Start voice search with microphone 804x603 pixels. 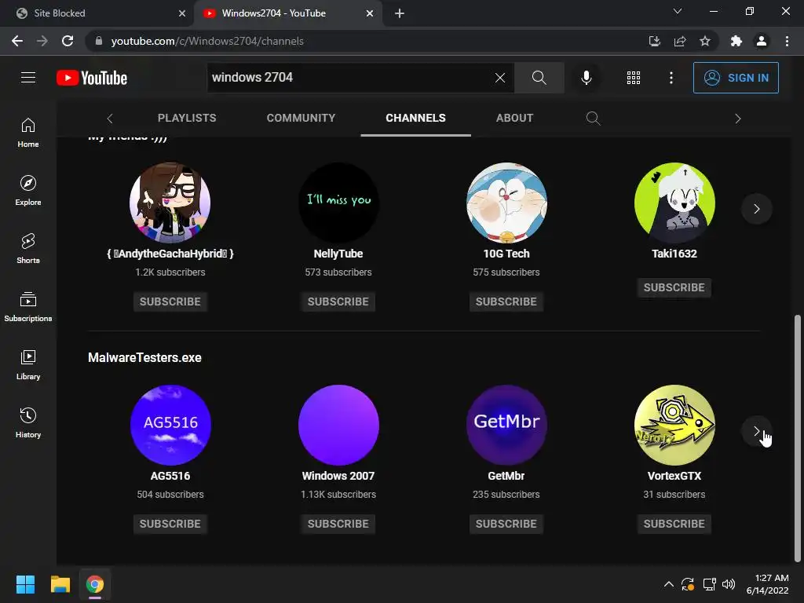[586, 78]
